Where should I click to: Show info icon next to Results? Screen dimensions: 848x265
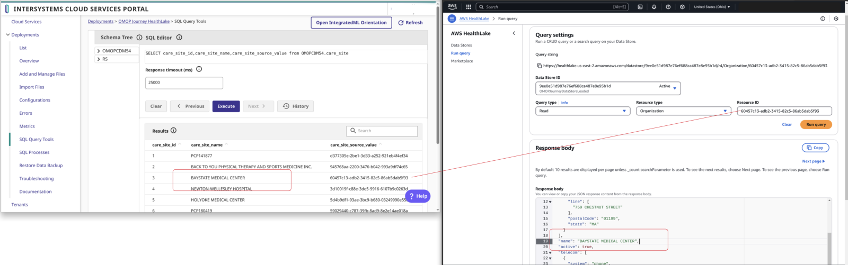click(x=173, y=131)
